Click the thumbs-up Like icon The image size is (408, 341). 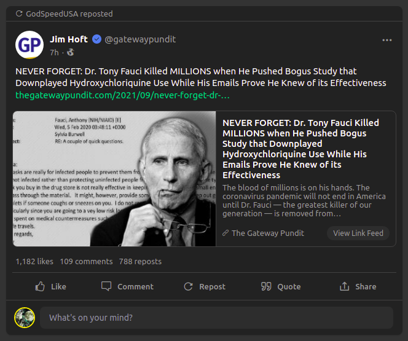tap(40, 286)
